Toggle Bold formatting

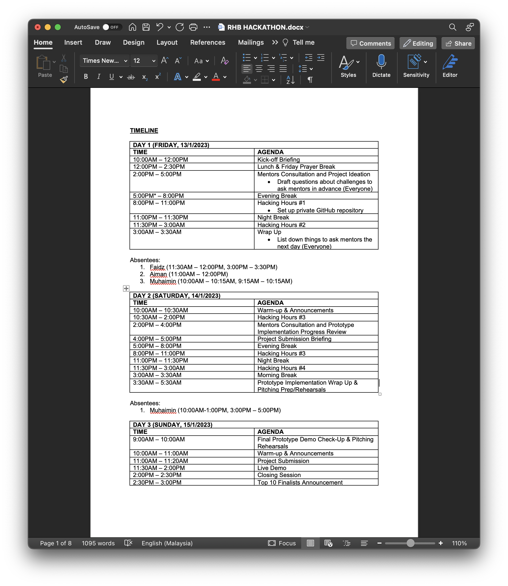86,77
